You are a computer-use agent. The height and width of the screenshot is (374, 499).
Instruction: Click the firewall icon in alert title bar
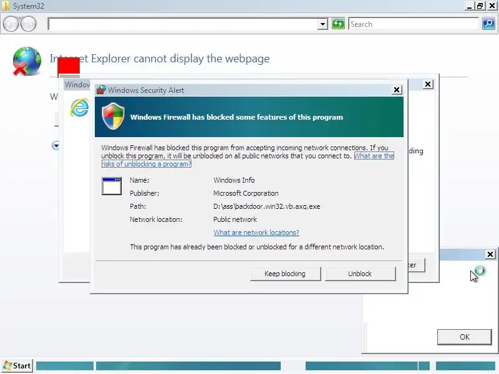[x=101, y=90]
